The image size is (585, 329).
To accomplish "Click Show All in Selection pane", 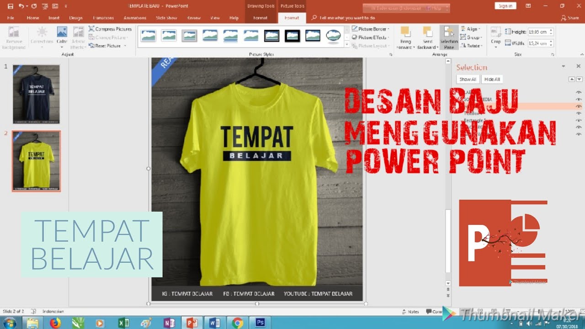I will (468, 79).
